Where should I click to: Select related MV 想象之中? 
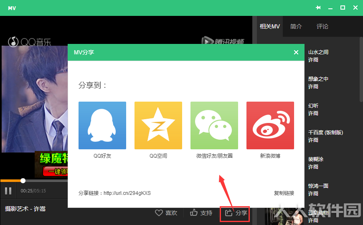[x=318, y=79]
